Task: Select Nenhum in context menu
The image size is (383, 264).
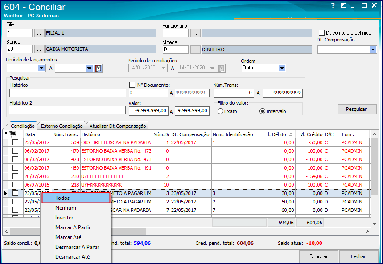Action: pyautogui.click(x=76, y=208)
